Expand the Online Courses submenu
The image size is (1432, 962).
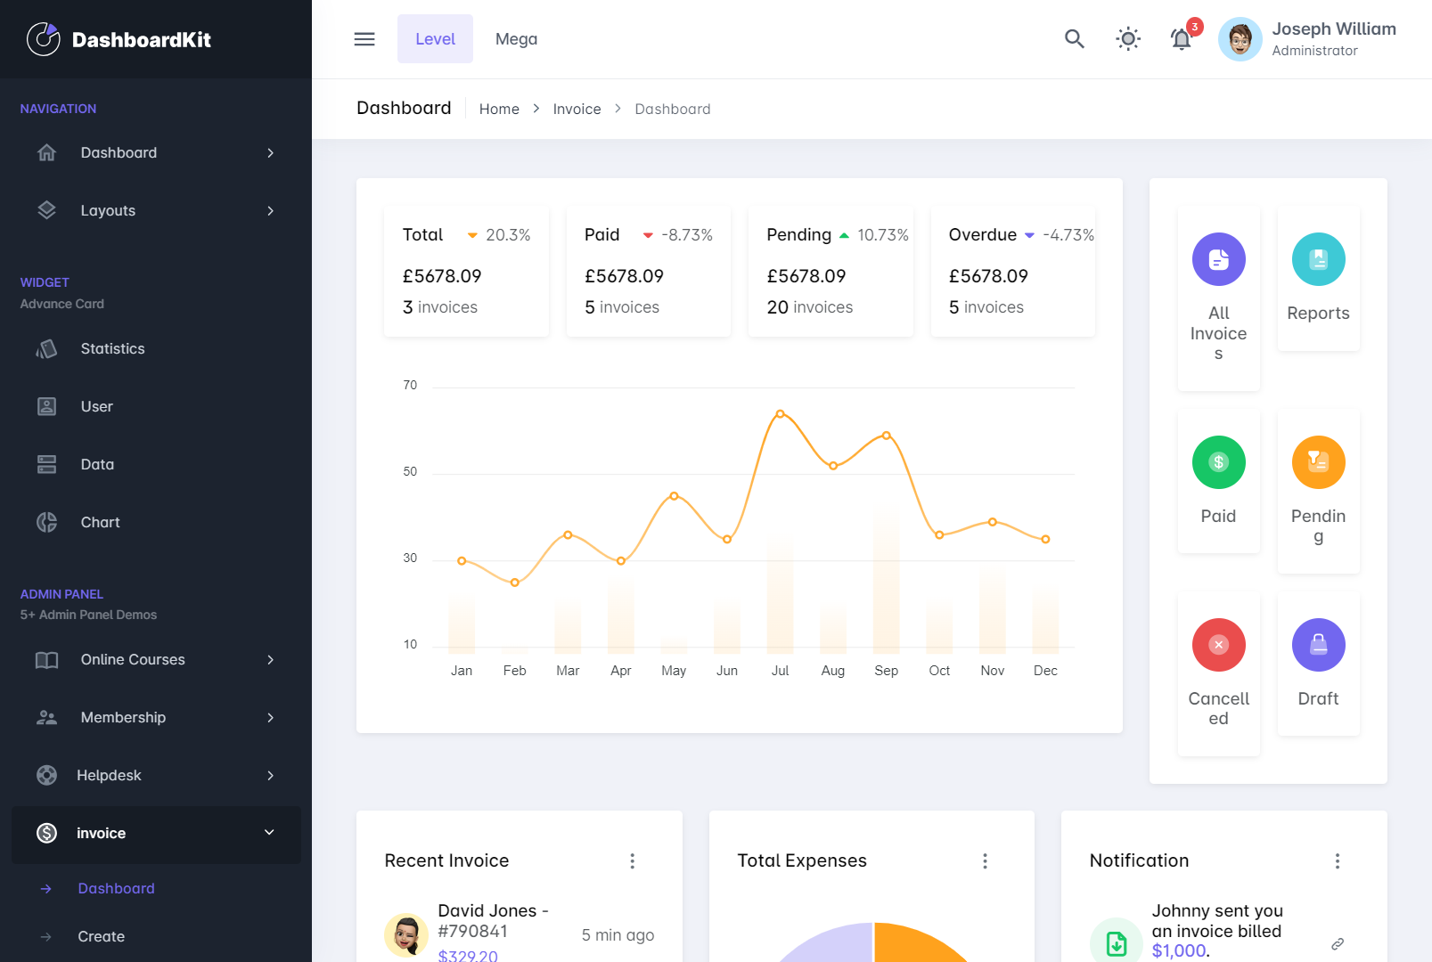pos(270,660)
